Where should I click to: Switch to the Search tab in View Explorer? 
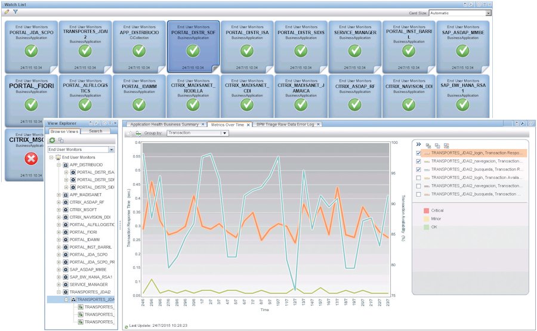(95, 131)
